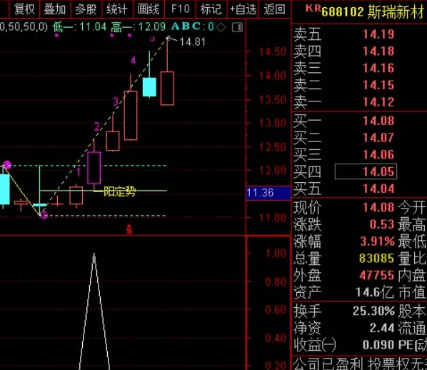Click the 涨跌 value 0.53

(x=382, y=224)
